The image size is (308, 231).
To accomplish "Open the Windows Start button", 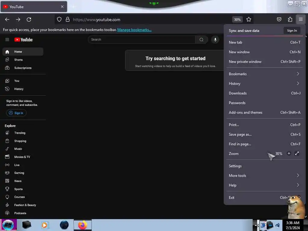I will tap(8, 225).
